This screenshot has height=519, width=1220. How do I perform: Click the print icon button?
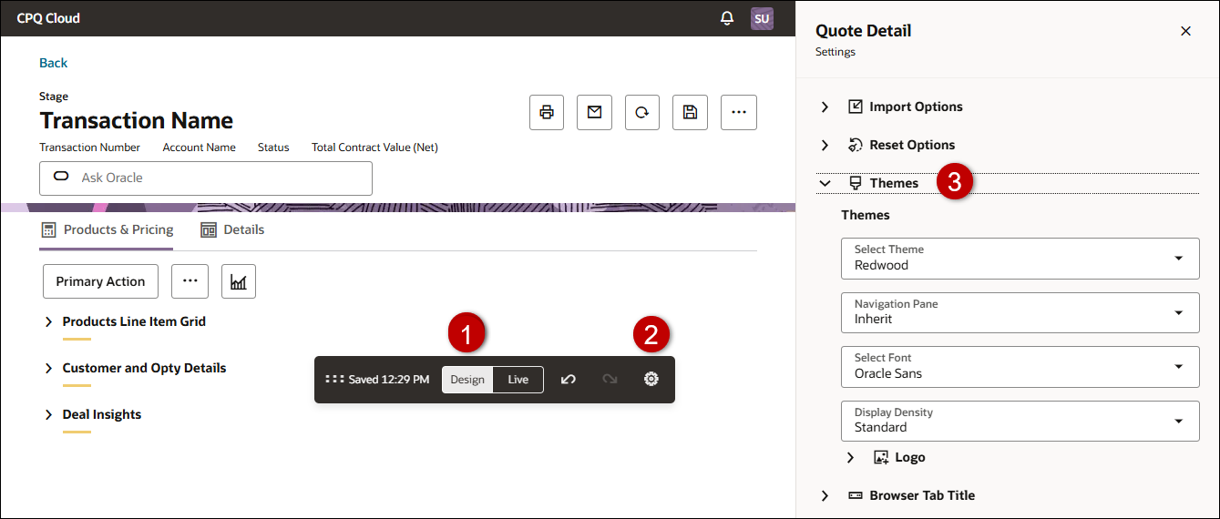click(x=547, y=112)
